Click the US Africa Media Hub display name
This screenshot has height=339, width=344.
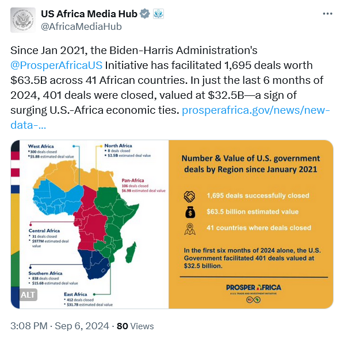pyautogui.click(x=89, y=14)
